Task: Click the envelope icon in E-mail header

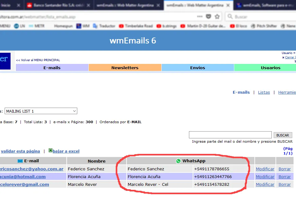Action: 20,161
